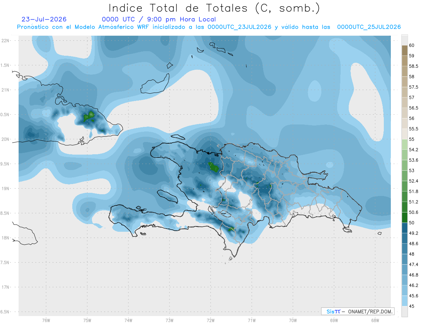
Task: Click the latitude label '17N'
Action: (x=5, y=287)
